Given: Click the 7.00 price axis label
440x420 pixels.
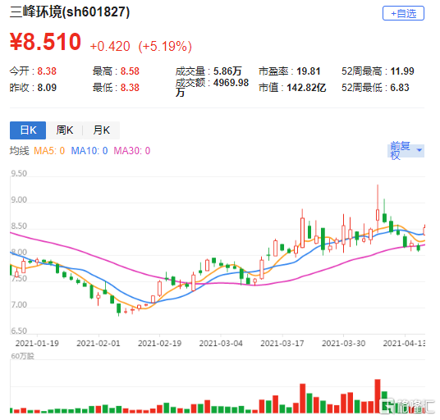Looking at the screenshot, I should 19,305.
